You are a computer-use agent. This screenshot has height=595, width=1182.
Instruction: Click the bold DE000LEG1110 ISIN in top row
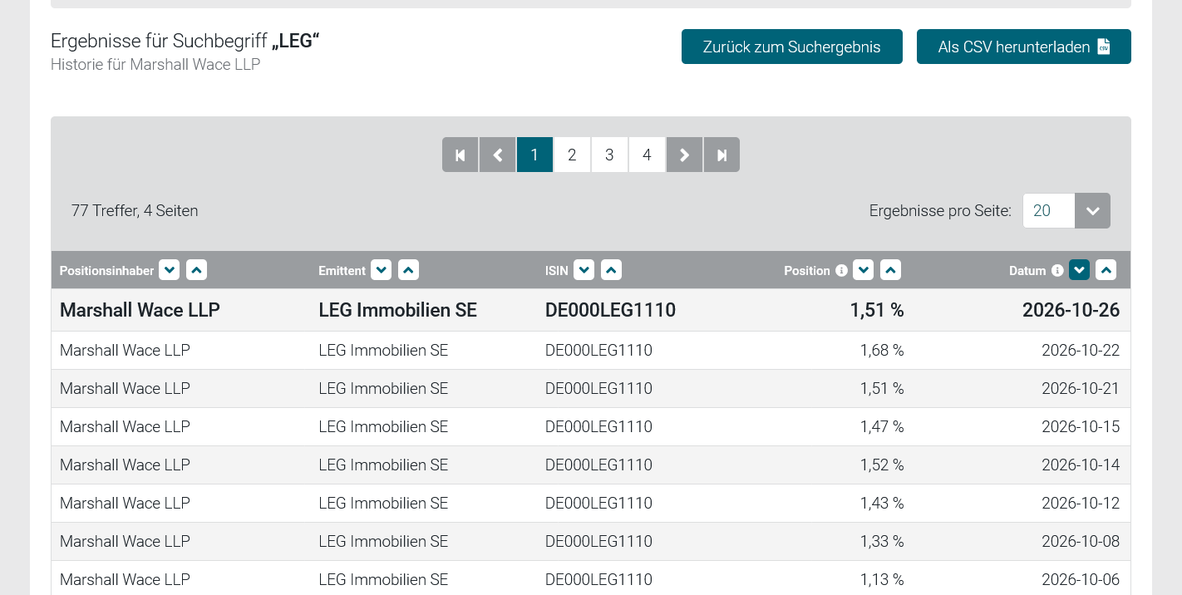(610, 310)
